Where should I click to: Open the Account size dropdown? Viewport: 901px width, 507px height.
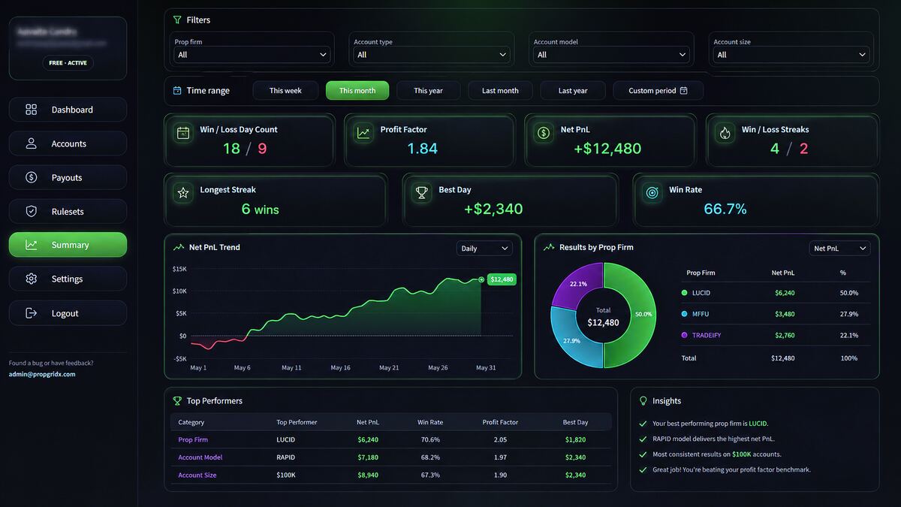click(791, 54)
